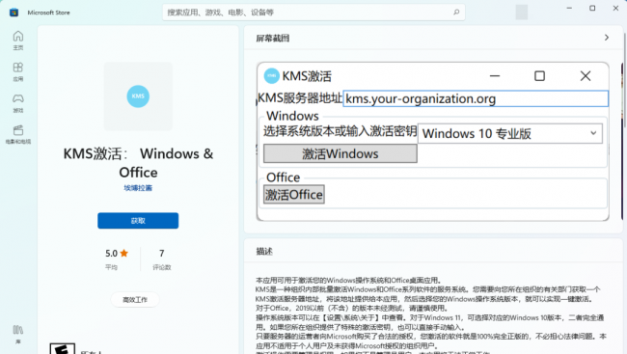The image size is (627, 354).
Task: Click the blue Get button
Action: pyautogui.click(x=138, y=220)
